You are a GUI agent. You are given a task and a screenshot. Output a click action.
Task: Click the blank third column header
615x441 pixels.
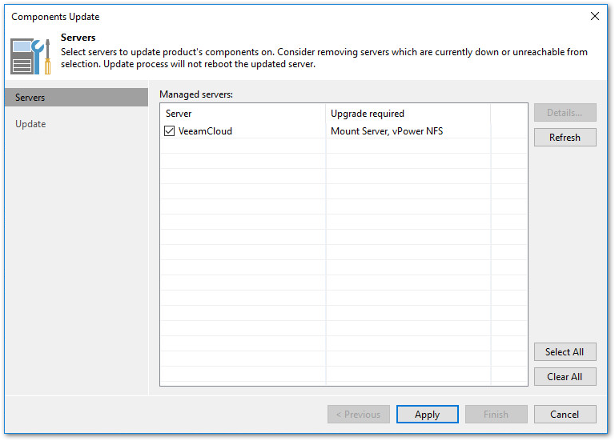click(509, 114)
